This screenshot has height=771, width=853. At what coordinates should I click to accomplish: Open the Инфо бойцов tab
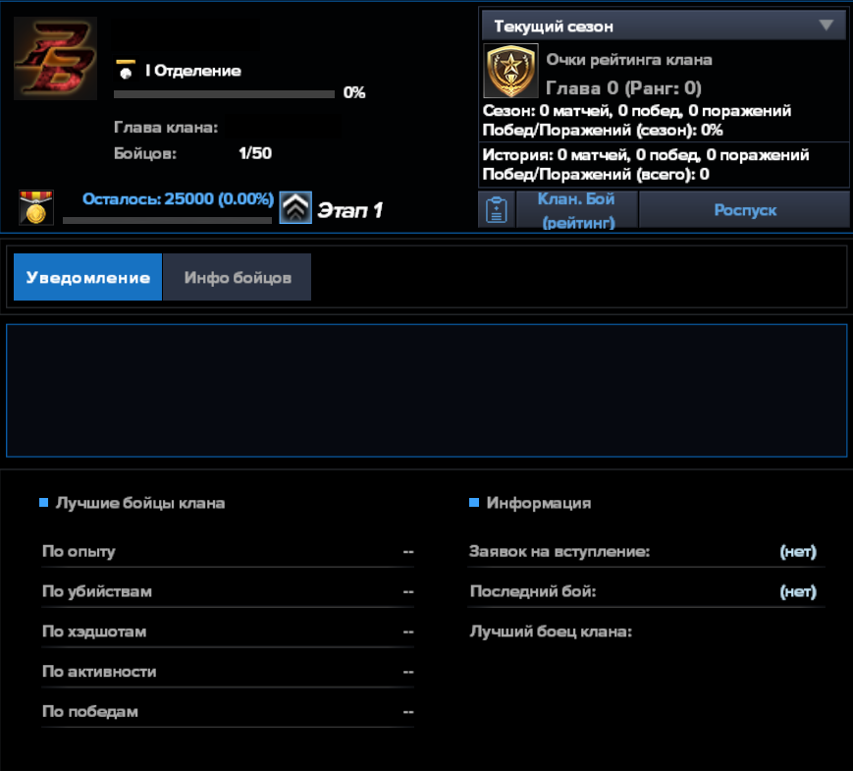pos(238,278)
